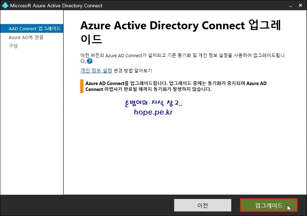Viewport: 307px width, 216px height.
Task: Select the 구성 step in sidebar
Action: (13, 46)
